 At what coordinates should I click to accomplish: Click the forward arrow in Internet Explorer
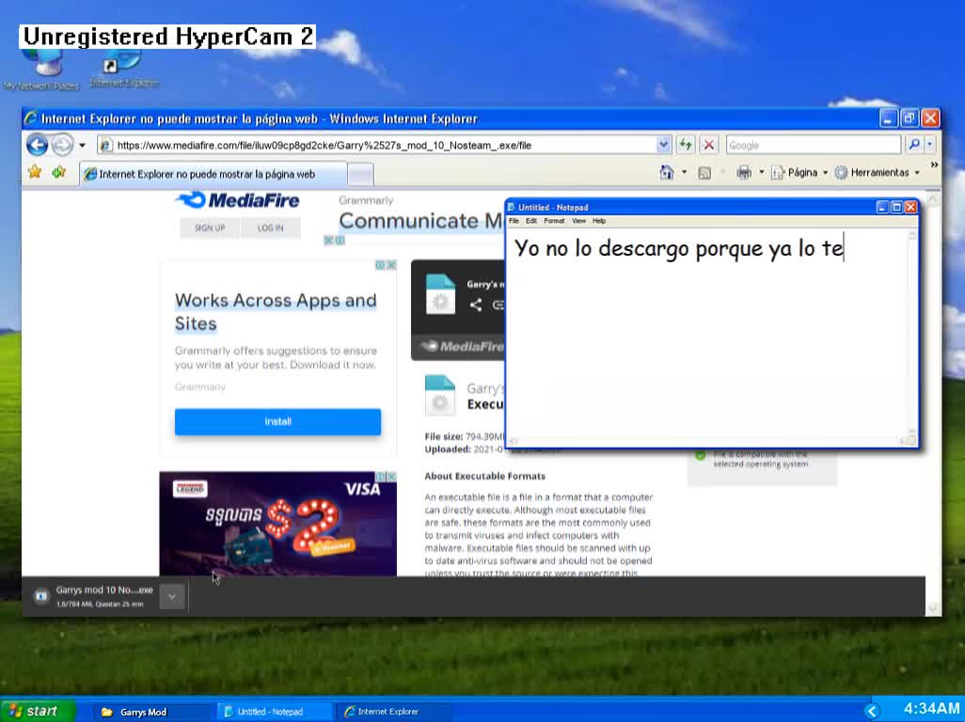coord(61,145)
